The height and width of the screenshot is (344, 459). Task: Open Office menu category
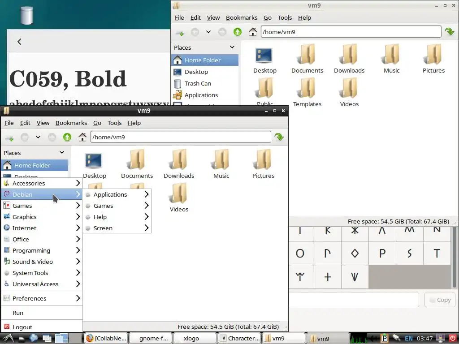[x=42, y=239]
